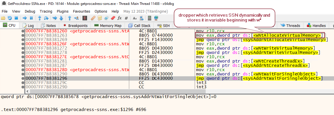Select mov eax wNtWriteVirtualMemory instruction
This screenshot has height=115, width=334.
click(x=256, y=48)
